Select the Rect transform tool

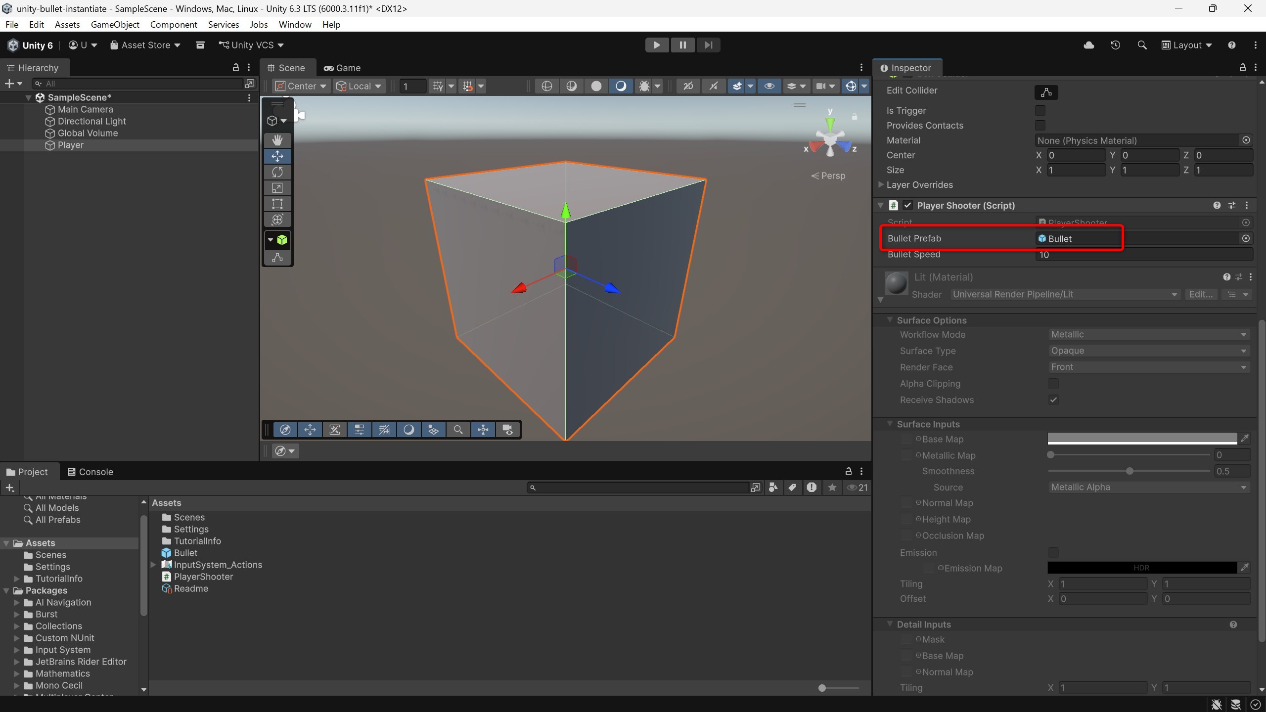click(x=277, y=204)
